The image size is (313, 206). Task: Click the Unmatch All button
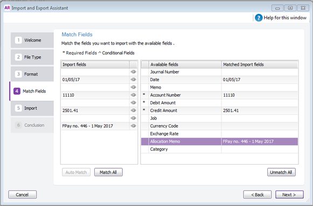(x=281, y=172)
